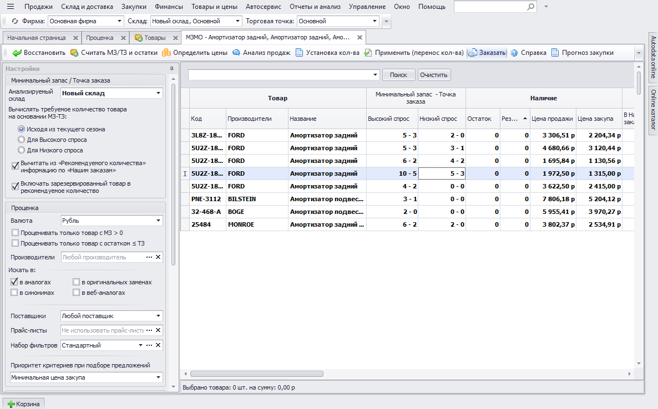Image resolution: width=658 pixels, height=409 pixels.
Task: Click the Справка help icon
Action: pos(514,53)
